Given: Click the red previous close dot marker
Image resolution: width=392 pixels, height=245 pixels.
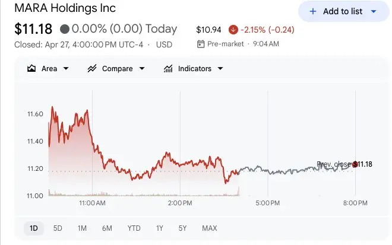Looking at the screenshot, I should (355, 164).
